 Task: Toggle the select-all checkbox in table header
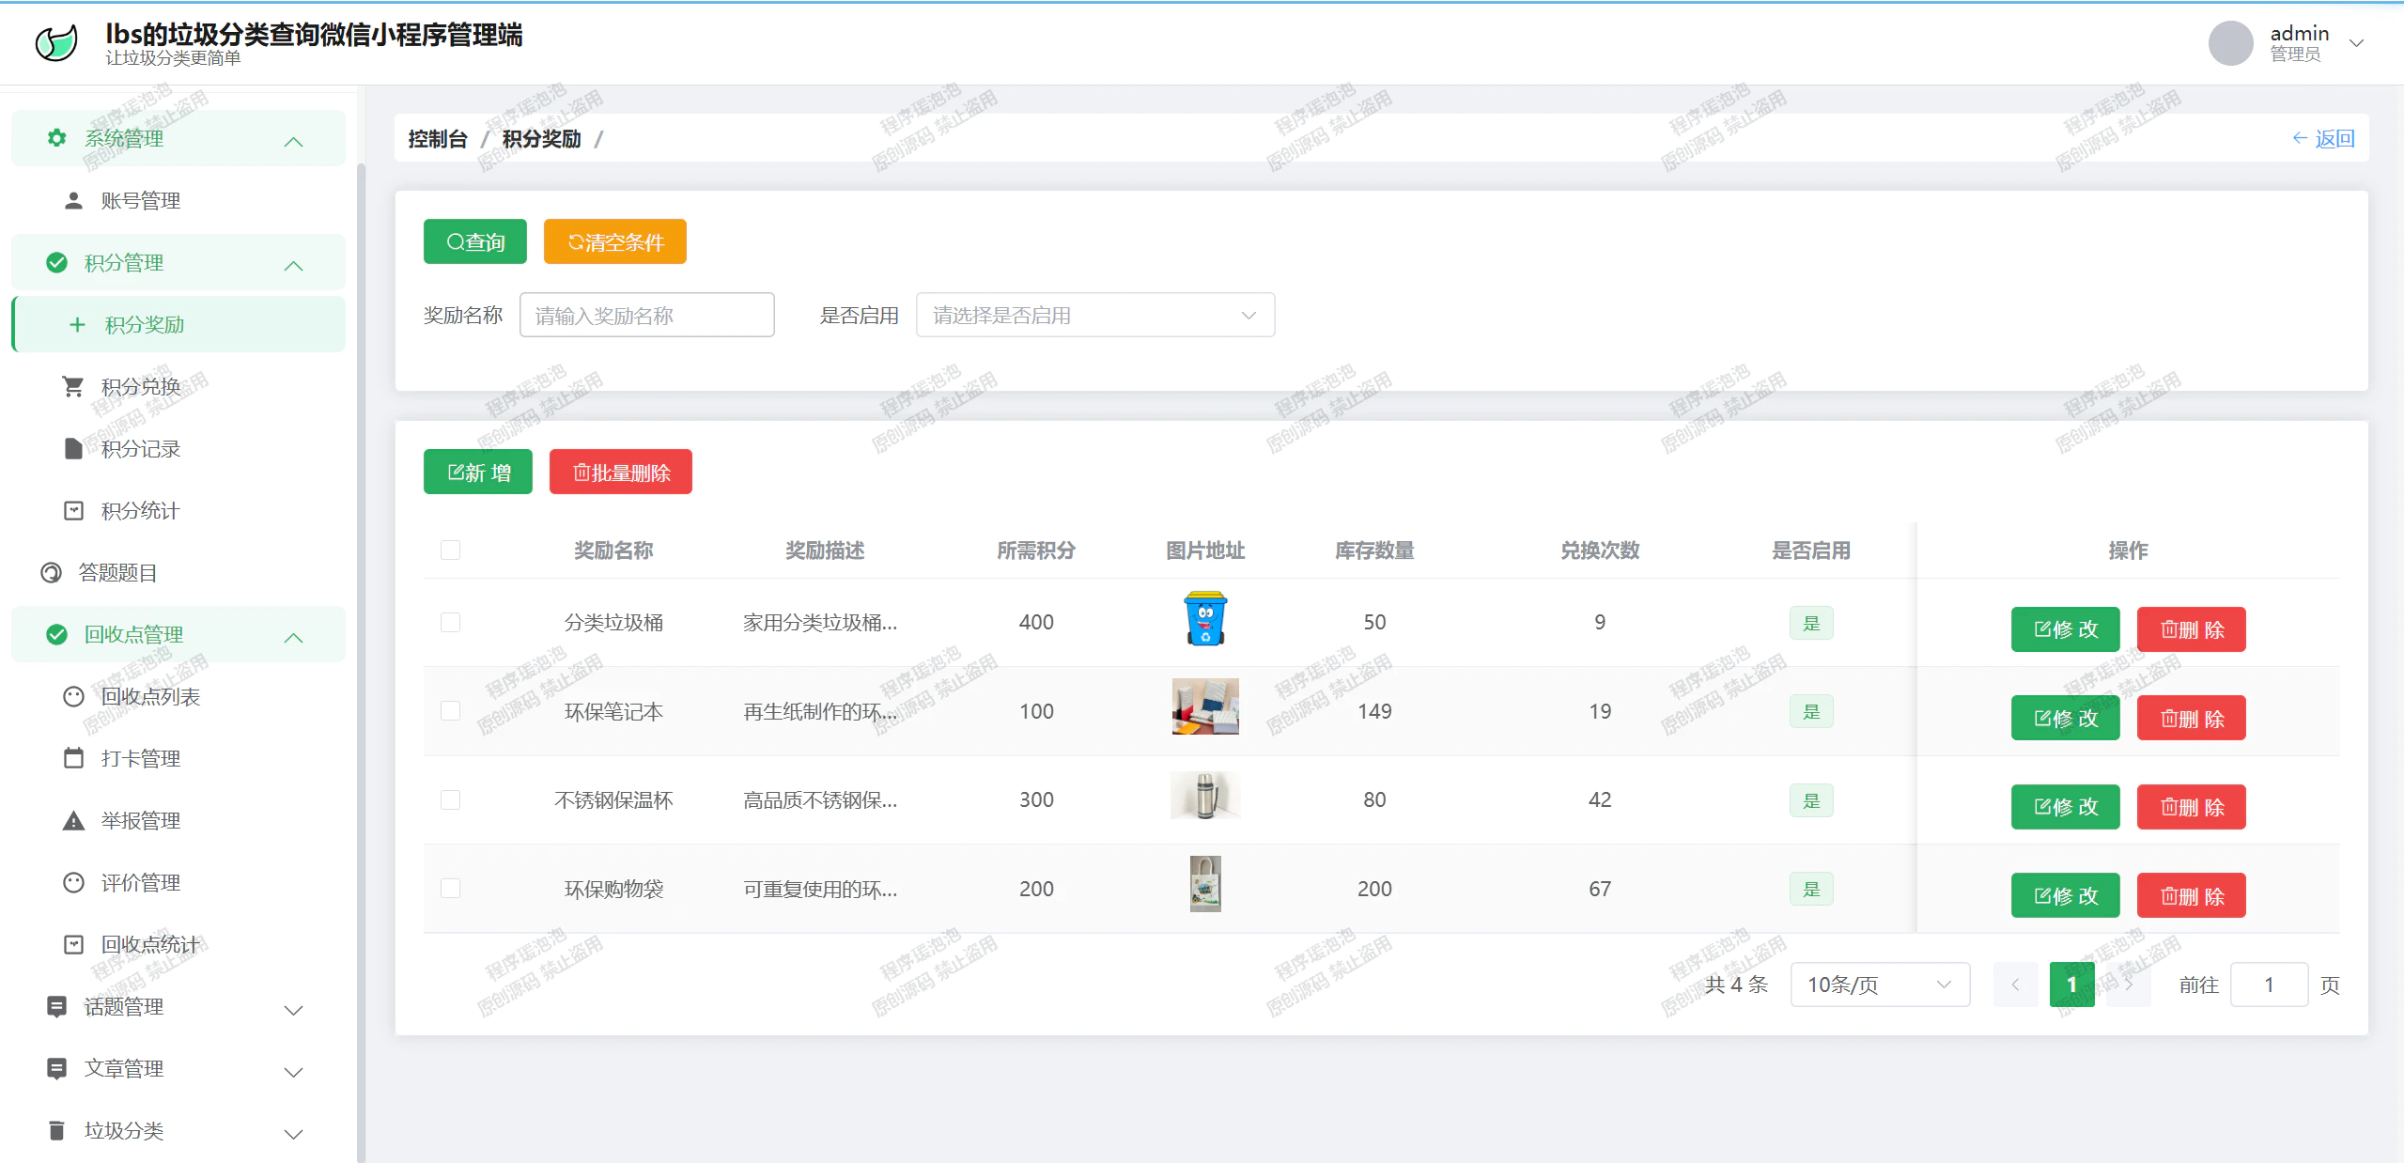pos(451,550)
